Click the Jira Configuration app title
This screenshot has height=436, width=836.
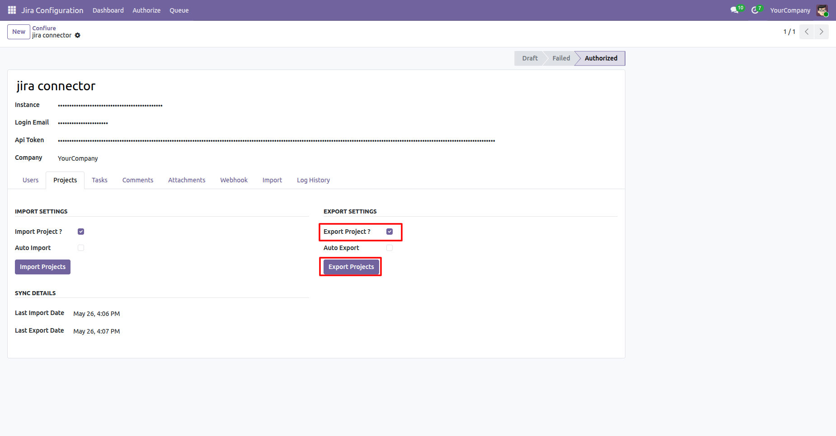52,10
